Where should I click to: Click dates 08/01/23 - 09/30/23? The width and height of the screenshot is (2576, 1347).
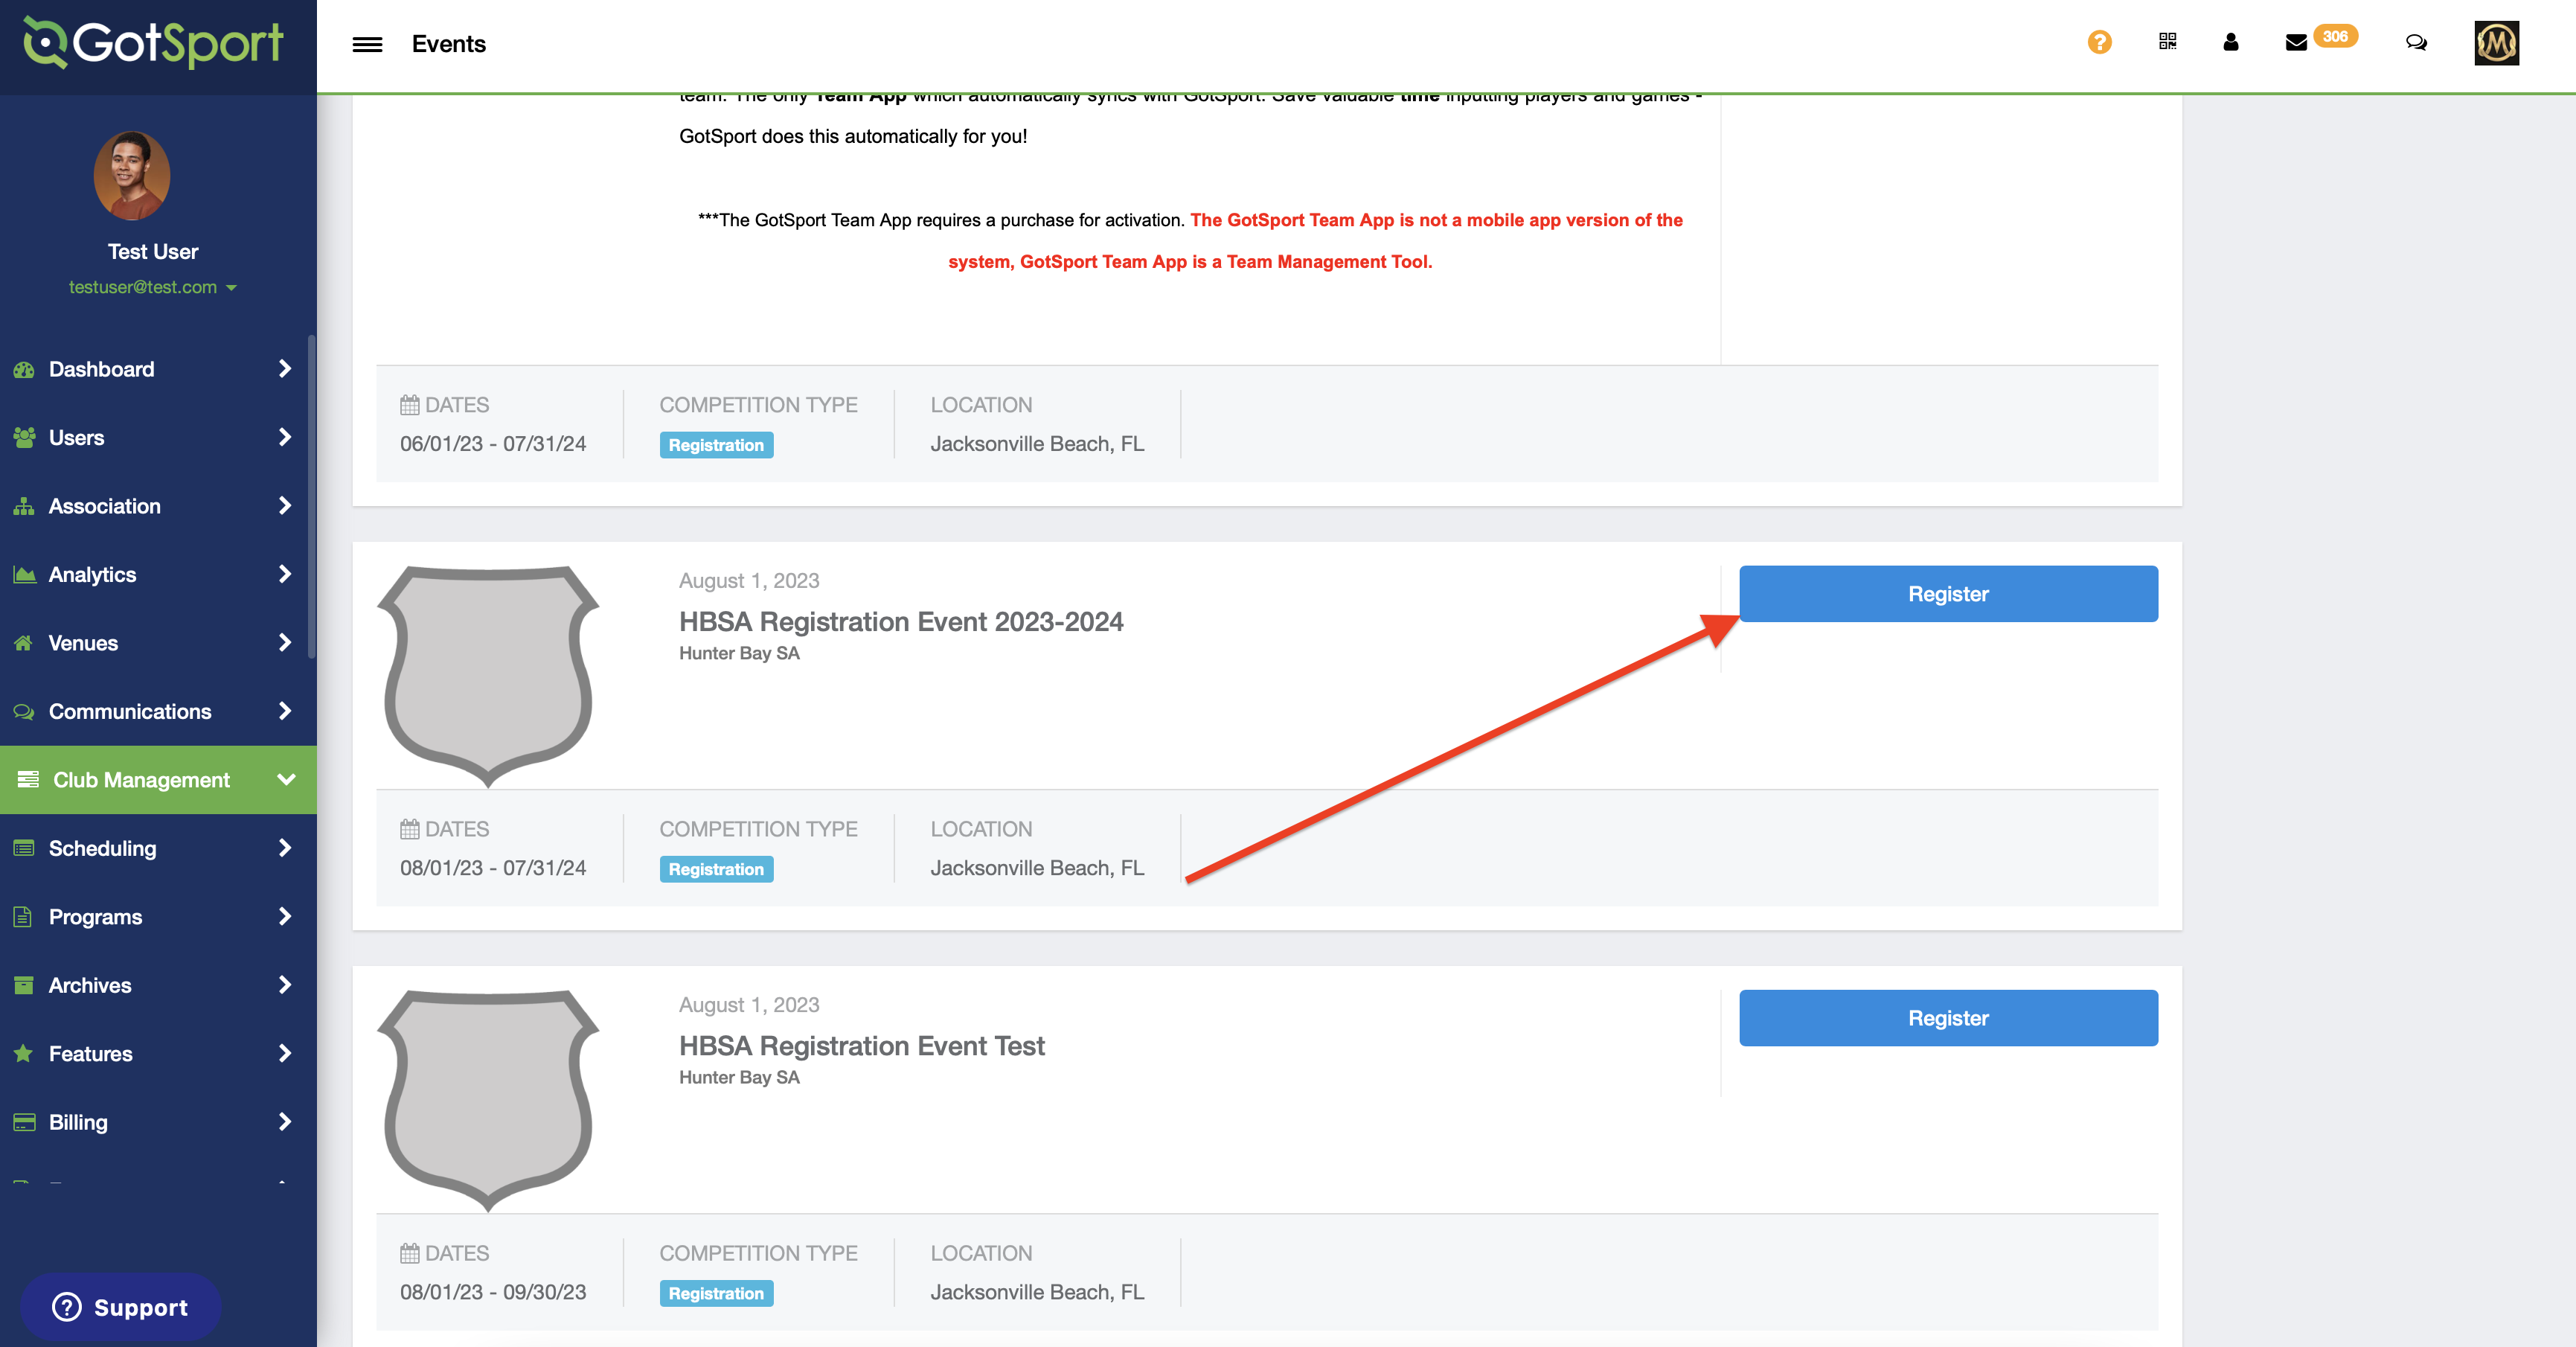pos(493,1292)
